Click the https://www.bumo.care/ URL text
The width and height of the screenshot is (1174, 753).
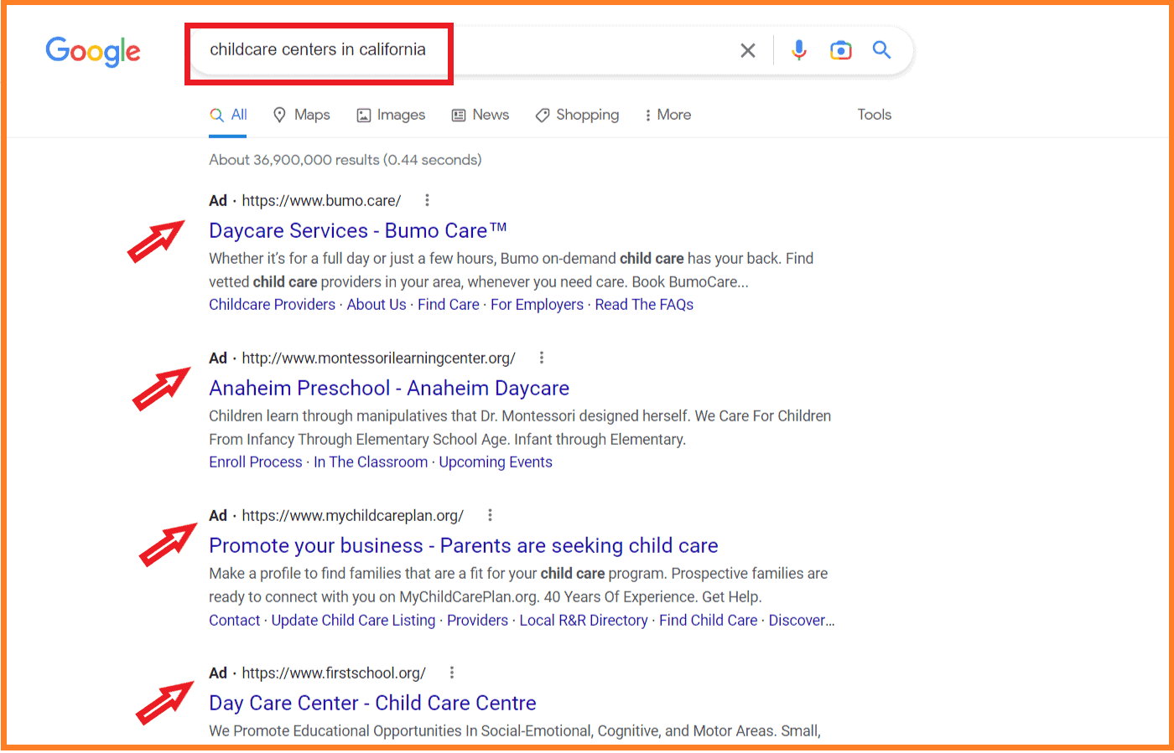pyautogui.click(x=321, y=201)
